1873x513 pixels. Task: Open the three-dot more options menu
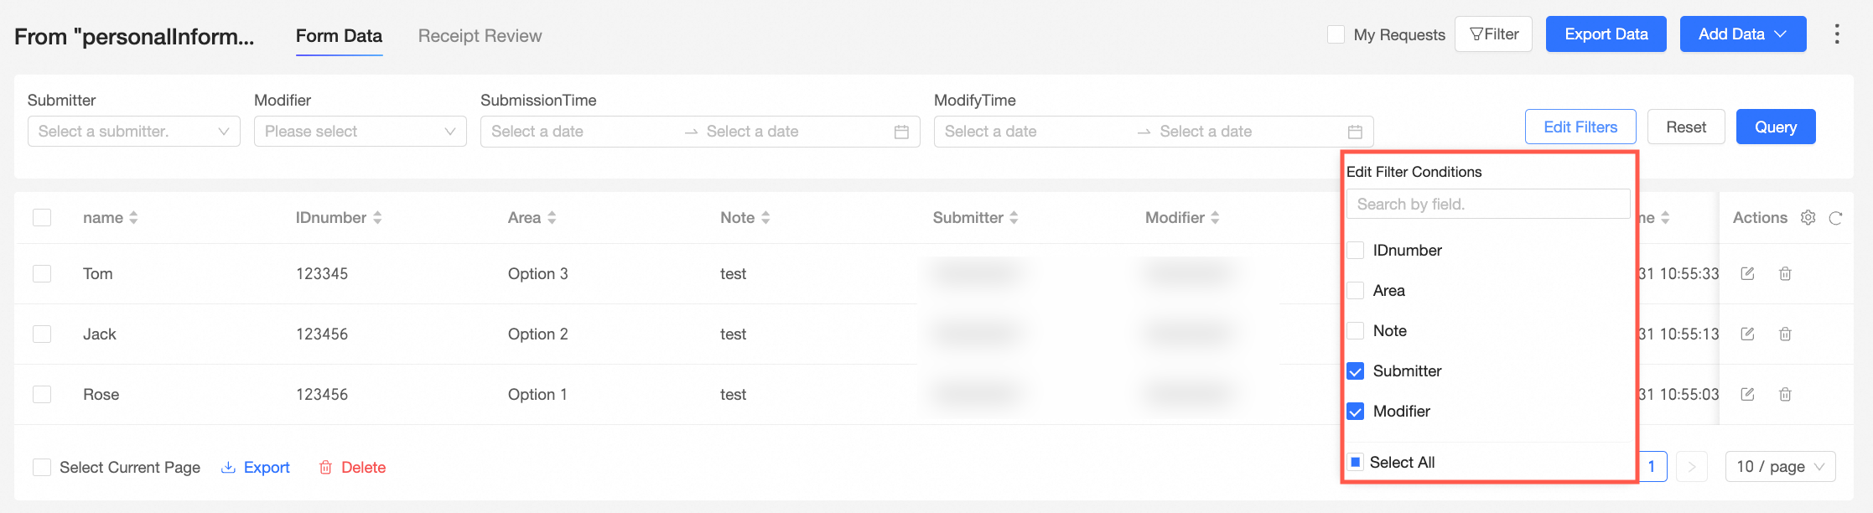click(x=1837, y=34)
